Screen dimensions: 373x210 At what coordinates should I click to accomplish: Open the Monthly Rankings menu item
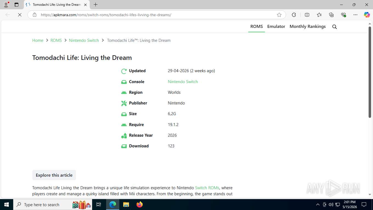307,27
